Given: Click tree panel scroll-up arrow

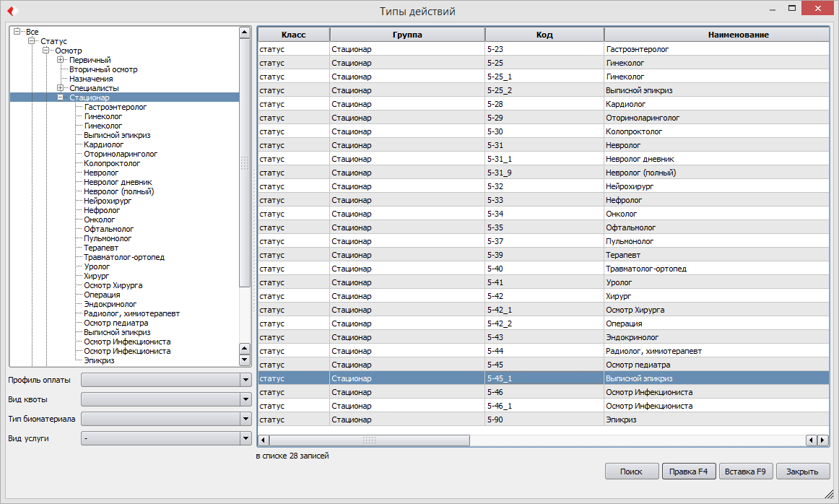Looking at the screenshot, I should 245,32.
